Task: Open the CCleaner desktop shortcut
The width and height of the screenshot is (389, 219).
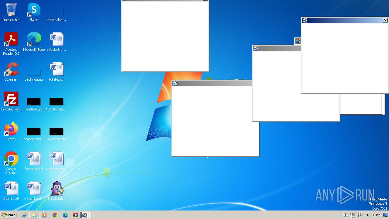Action: click(11, 72)
